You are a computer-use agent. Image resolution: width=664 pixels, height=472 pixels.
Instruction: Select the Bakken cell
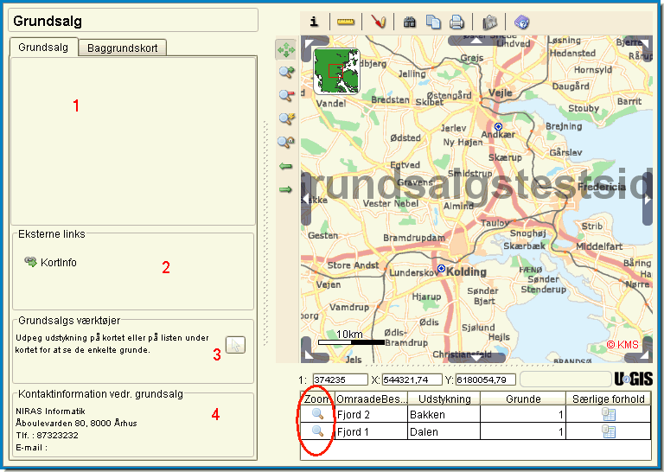[x=444, y=414]
